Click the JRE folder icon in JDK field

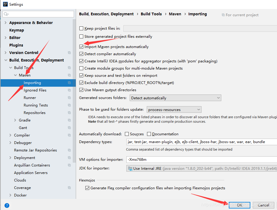(130, 168)
